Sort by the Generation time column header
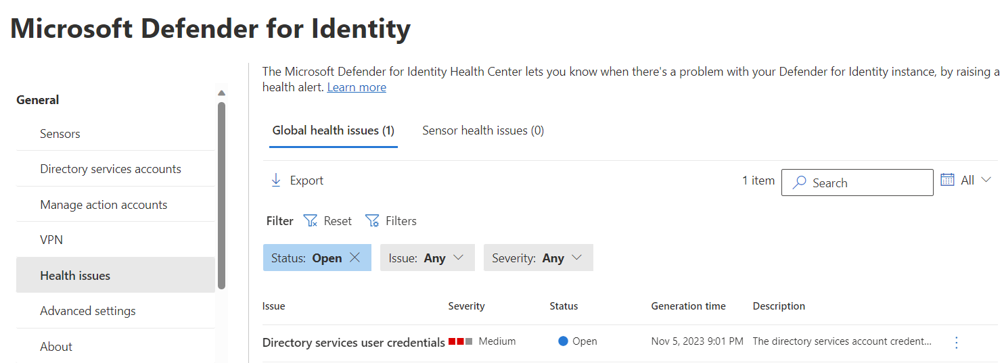This screenshot has width=1004, height=363. (x=688, y=306)
